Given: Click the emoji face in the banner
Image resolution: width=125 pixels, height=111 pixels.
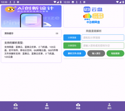Looking at the screenshot, I should tap(10, 9).
